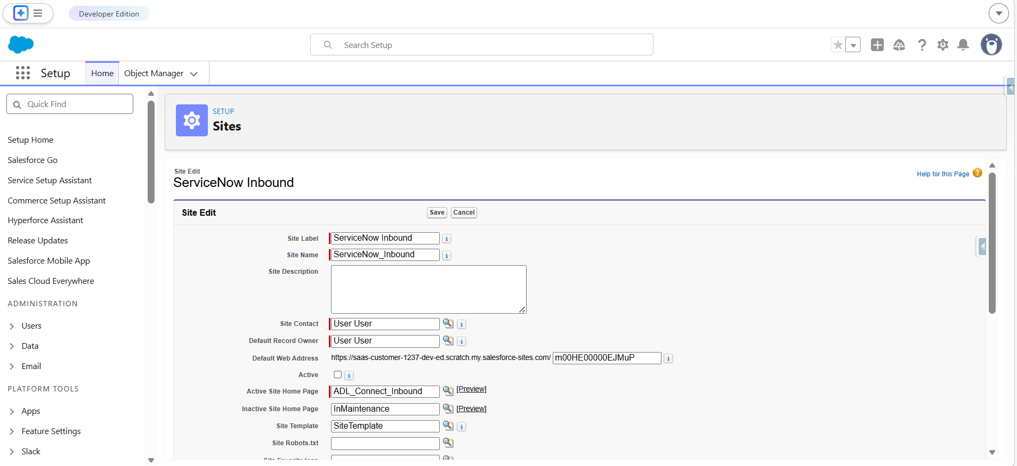Open Release Updates
1017x466 pixels.
(38, 241)
